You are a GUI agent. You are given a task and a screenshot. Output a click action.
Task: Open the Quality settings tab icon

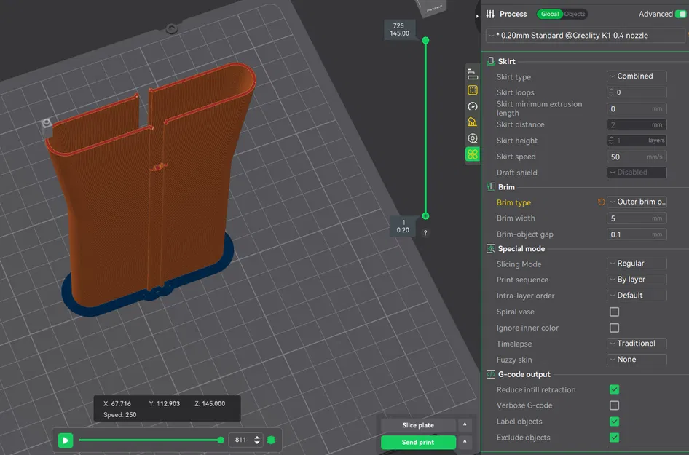pos(473,74)
